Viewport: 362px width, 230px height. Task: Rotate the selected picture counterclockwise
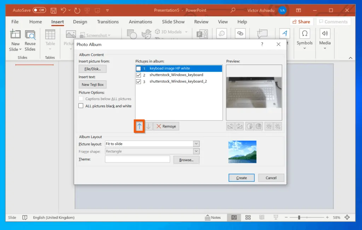(x=230, y=126)
